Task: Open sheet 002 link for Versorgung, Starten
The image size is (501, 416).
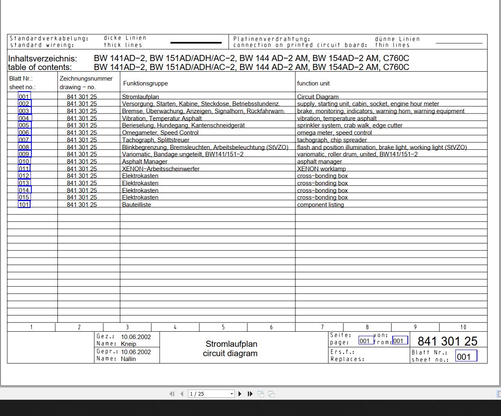Action: pyautogui.click(x=24, y=104)
